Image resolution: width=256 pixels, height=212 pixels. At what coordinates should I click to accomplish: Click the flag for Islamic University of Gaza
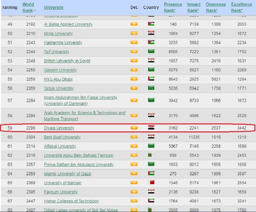point(151,173)
